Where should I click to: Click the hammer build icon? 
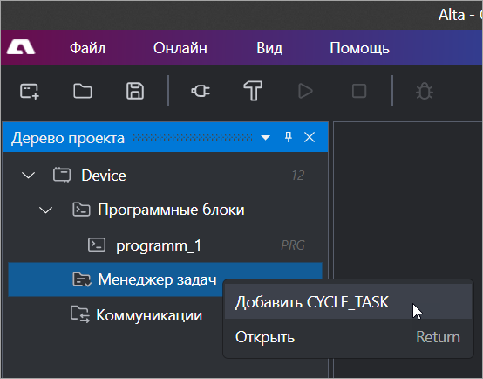(253, 91)
